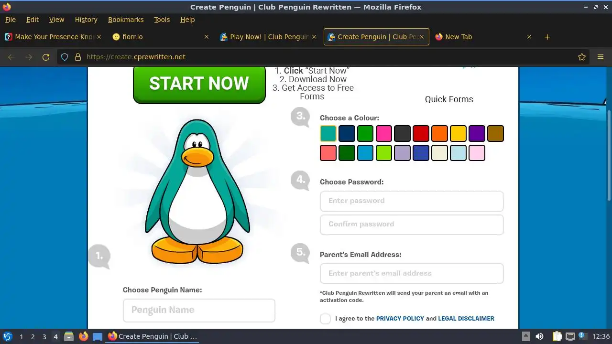Choose the salmon peach colour swatch
The image size is (612, 344).
(328, 153)
